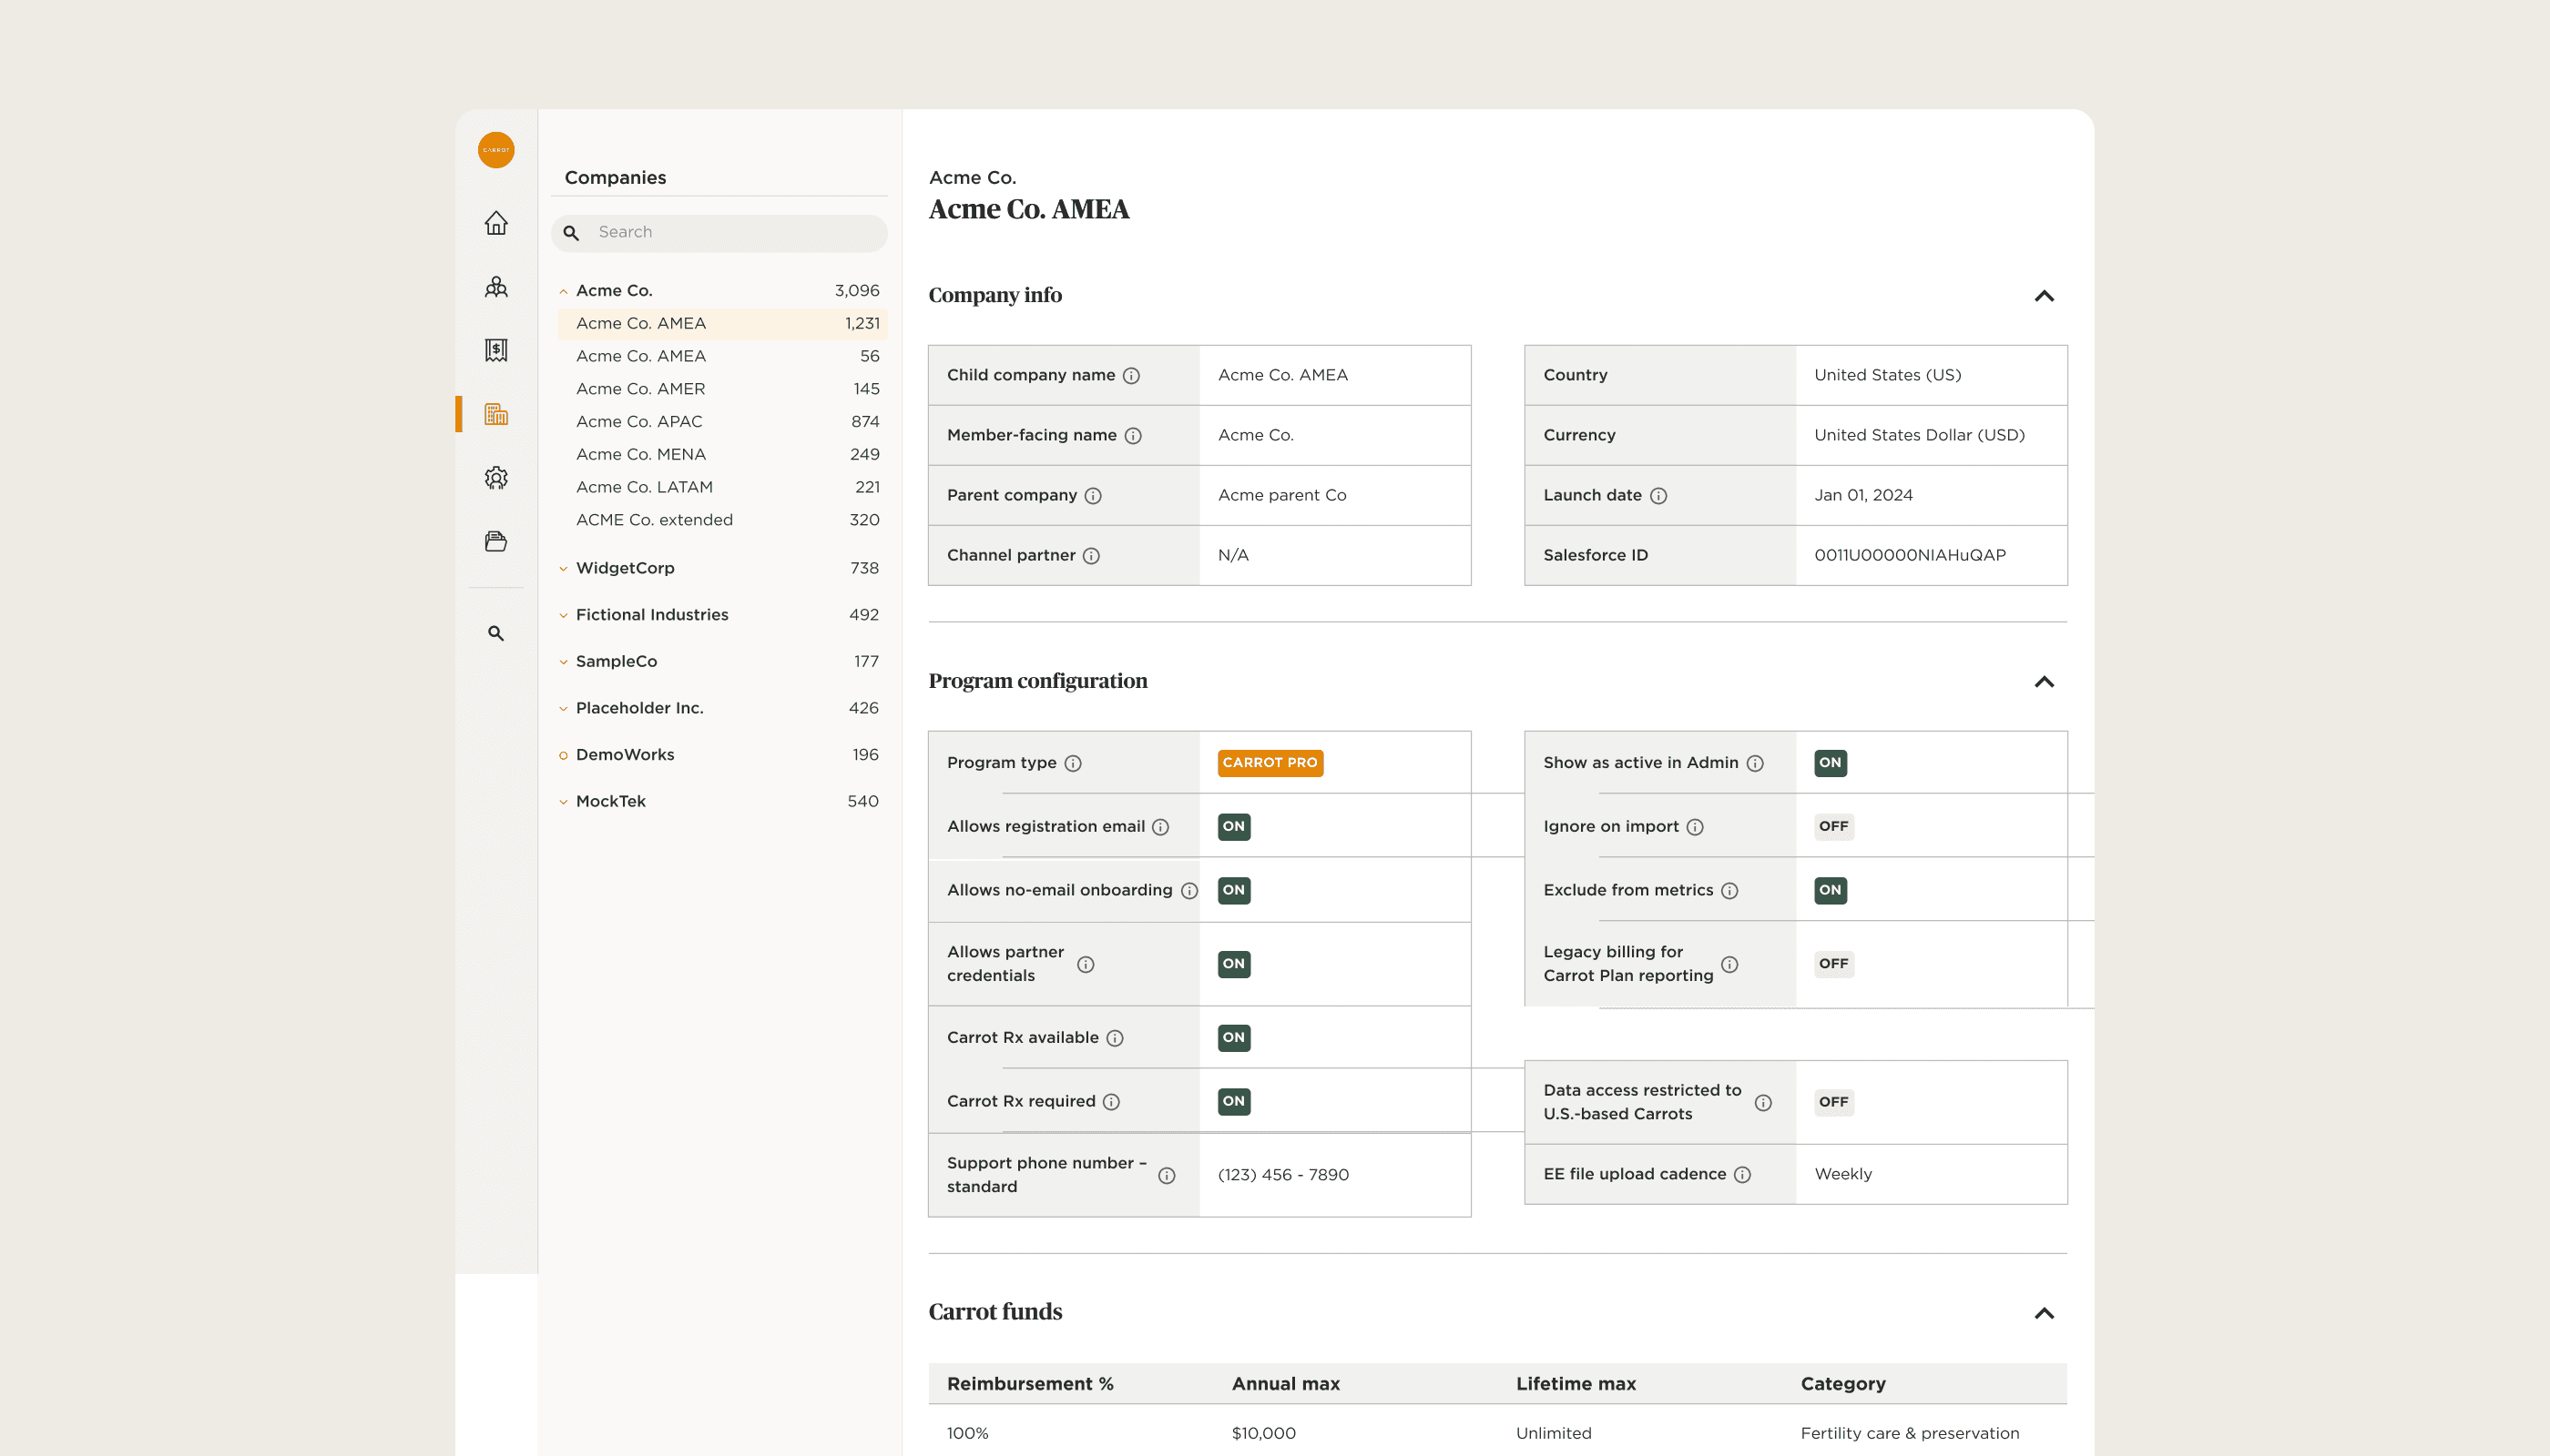Screen dimensions: 2550x1456
Task: Click the home icon in sidebar
Action: click(495, 223)
